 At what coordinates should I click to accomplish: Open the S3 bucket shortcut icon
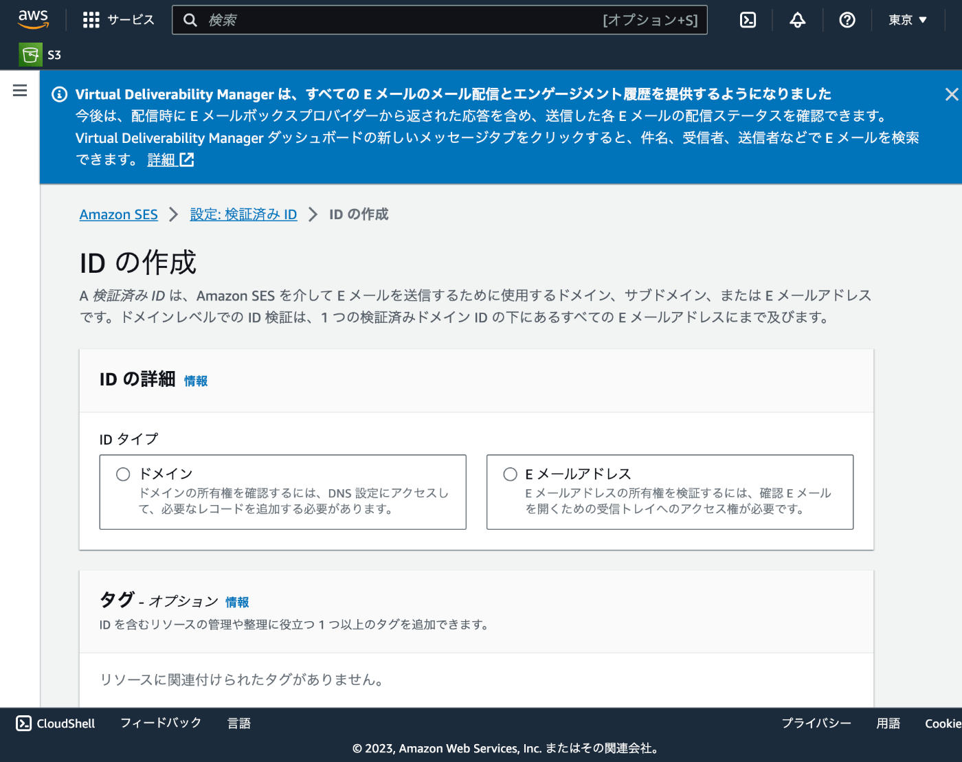coord(30,55)
